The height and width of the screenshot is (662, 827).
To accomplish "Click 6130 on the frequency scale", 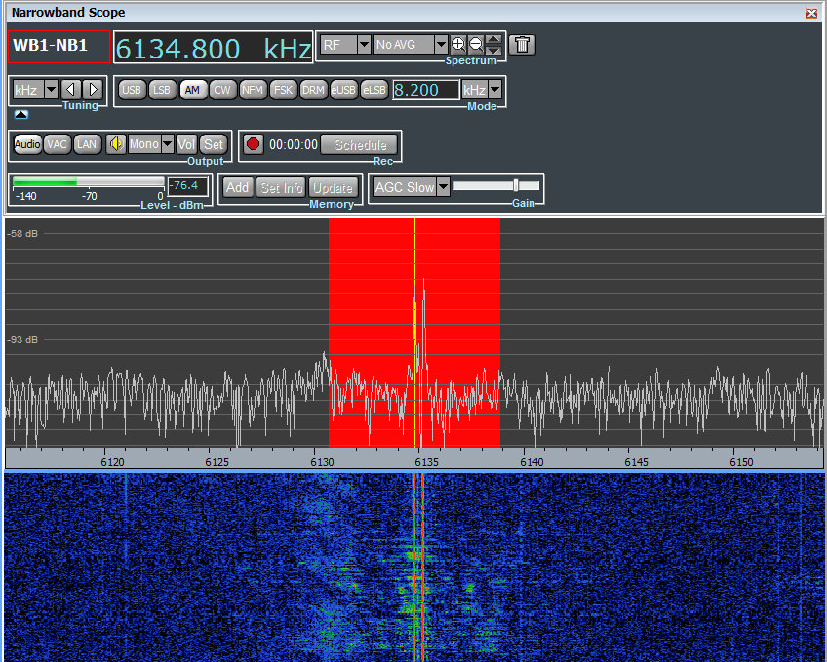I will coord(322,462).
